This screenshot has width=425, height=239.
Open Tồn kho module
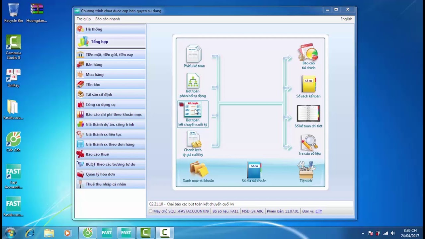click(111, 85)
